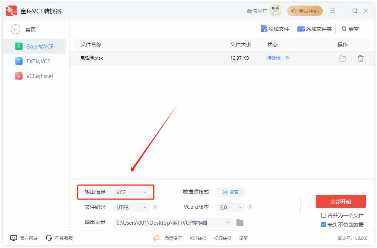
Task: Select the Excel转VCF tab
Action: coord(34,46)
